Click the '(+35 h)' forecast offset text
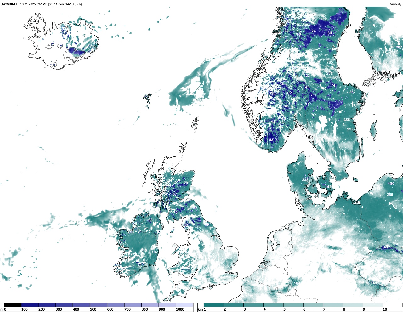The width and height of the screenshot is (403, 312). (x=77, y=4)
